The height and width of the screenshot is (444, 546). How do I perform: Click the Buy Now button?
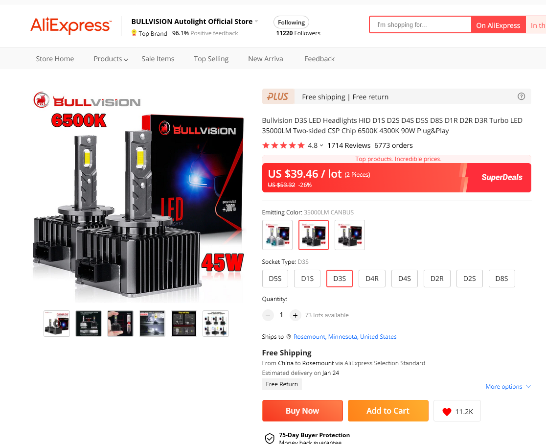[x=302, y=411]
